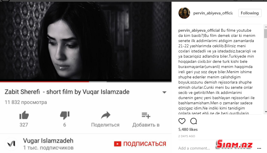
Task: Click the caption scrollbar up arrow
Action: [x=266, y=27]
